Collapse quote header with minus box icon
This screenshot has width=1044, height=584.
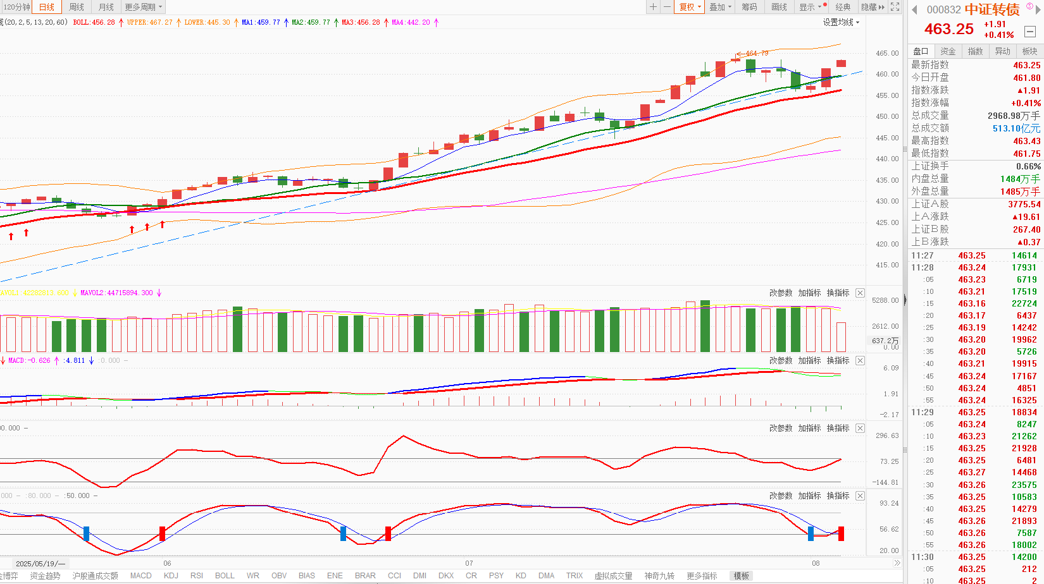[x=1030, y=32]
